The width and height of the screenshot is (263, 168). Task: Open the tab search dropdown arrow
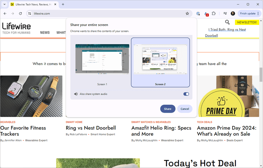click(x=5, y=4)
